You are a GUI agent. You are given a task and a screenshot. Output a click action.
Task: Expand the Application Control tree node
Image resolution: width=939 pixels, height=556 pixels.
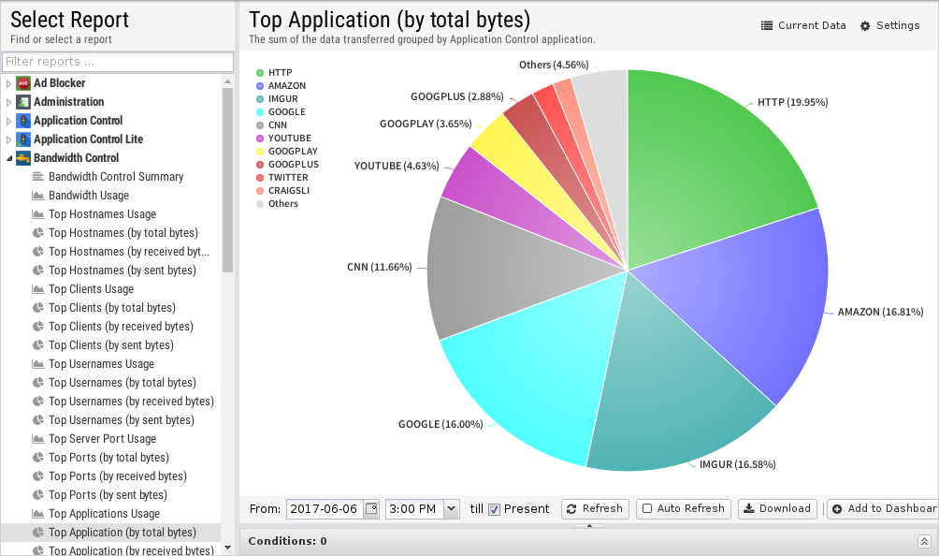point(8,121)
